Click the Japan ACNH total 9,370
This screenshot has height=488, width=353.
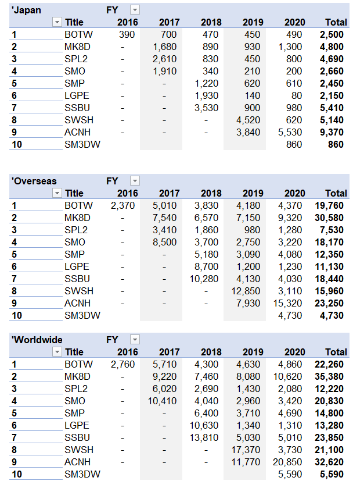pos(332,132)
